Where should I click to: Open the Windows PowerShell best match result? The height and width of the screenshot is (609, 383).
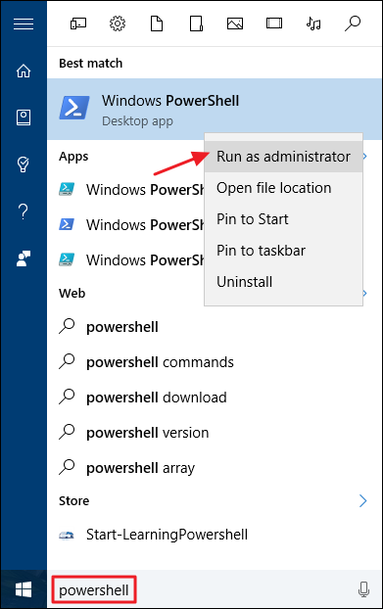[215, 109]
